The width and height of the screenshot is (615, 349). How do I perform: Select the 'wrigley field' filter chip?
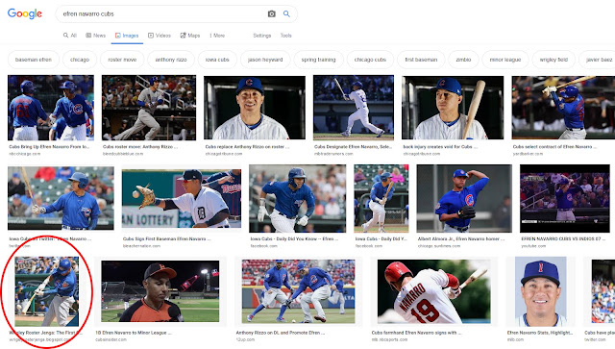(x=553, y=60)
